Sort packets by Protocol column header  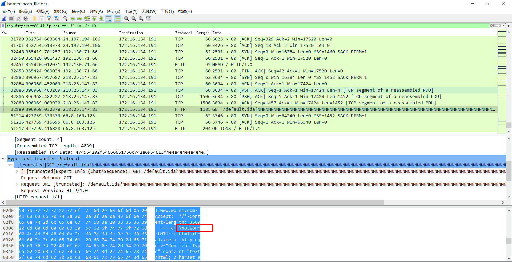coord(183,33)
